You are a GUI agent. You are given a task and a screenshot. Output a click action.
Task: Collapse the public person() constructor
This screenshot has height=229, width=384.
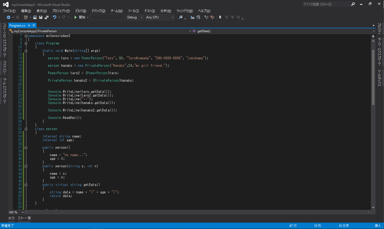[x=26, y=148]
